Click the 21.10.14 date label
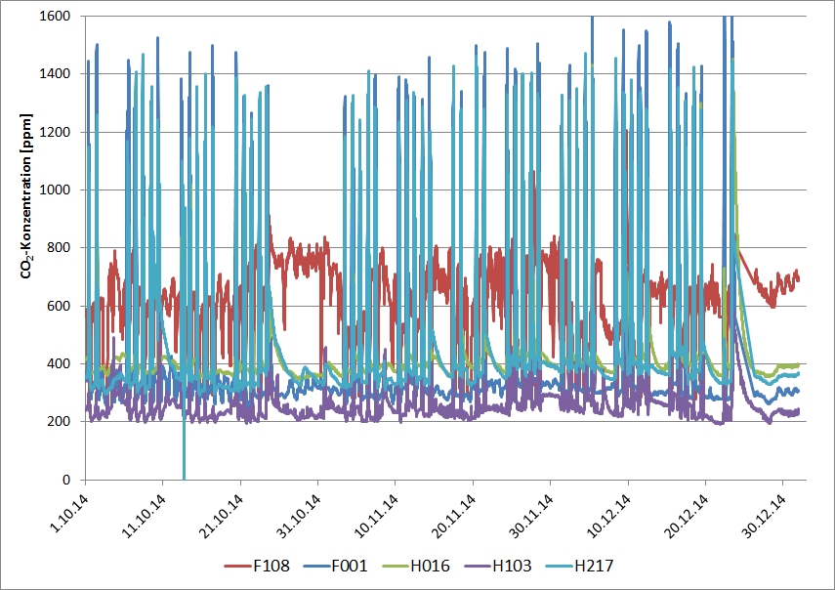This screenshot has width=835, height=590. tap(222, 516)
